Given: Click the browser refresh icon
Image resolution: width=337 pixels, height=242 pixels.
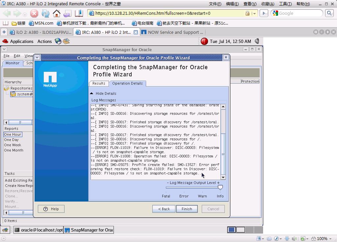Looking at the screenshot, I should [x=45, y=13].
